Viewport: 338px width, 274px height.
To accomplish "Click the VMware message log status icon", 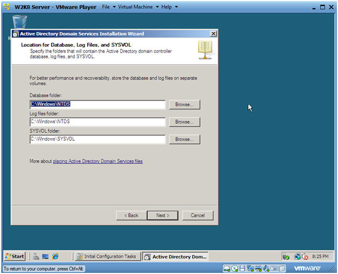I will coord(274,268).
